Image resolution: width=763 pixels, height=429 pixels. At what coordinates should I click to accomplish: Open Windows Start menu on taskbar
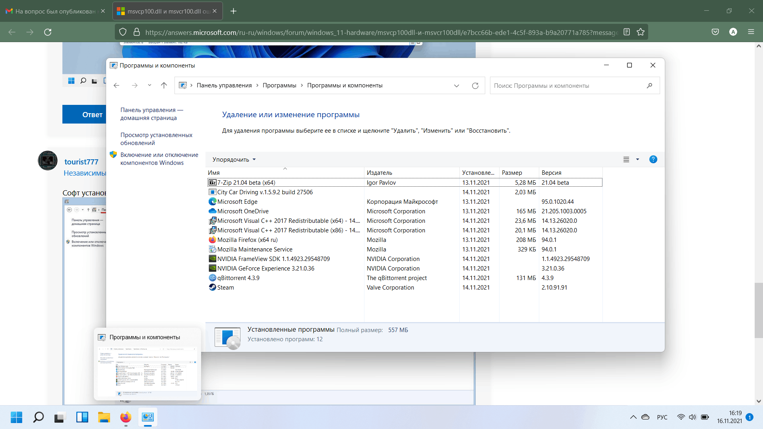(17, 417)
